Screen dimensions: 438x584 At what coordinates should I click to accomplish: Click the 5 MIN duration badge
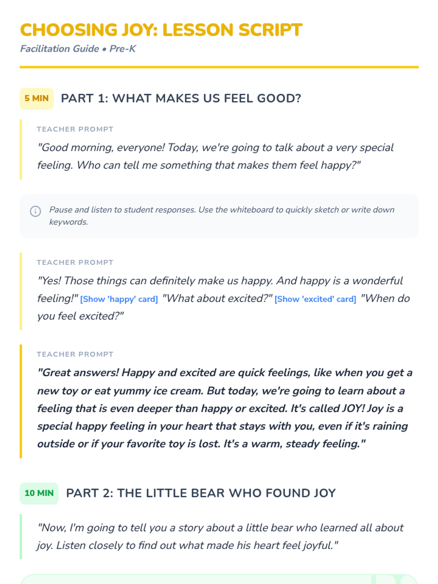point(36,99)
